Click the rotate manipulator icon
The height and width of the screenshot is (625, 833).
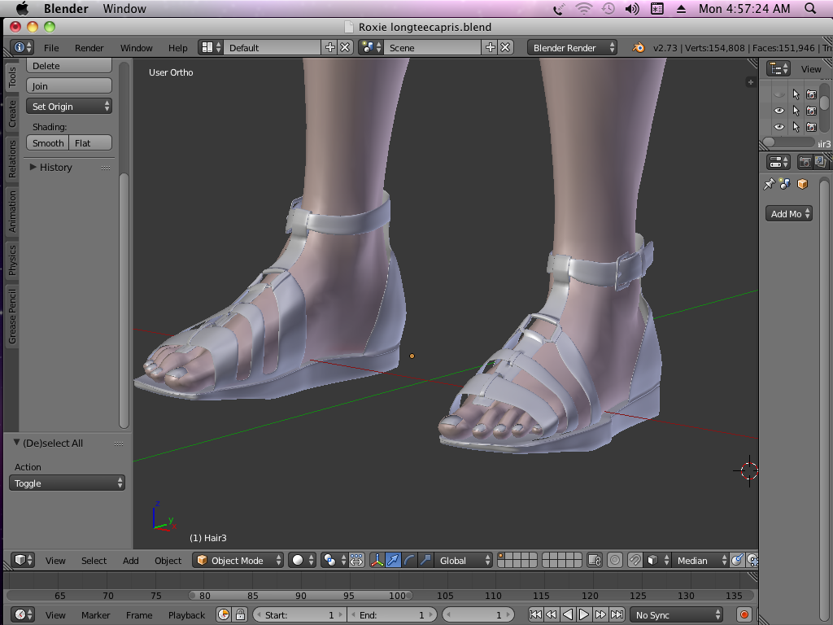(409, 560)
